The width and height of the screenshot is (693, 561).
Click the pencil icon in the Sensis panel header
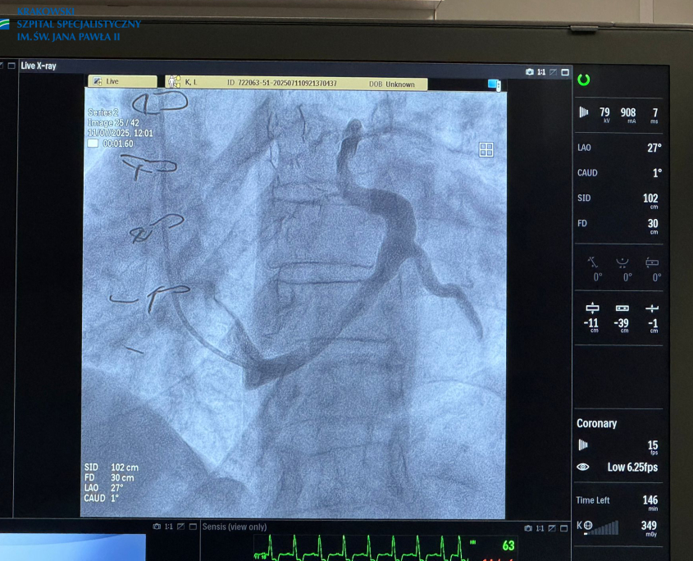click(x=552, y=528)
